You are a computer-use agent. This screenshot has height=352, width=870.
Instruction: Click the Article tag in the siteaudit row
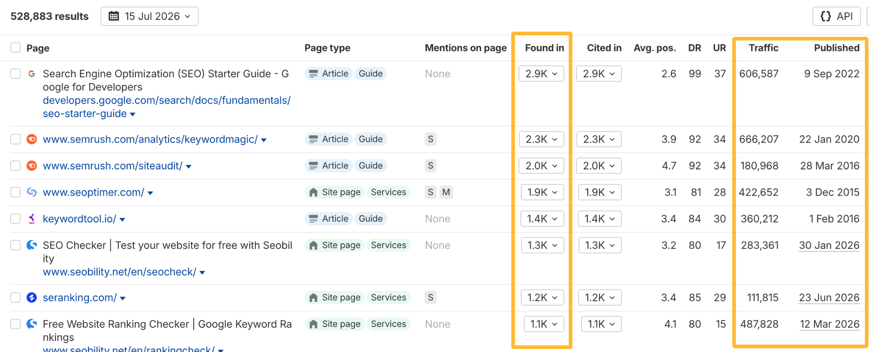328,166
